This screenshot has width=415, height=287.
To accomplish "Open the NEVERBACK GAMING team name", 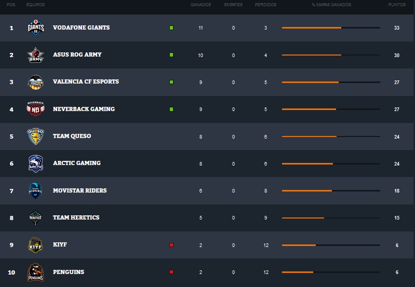I will tap(84, 109).
